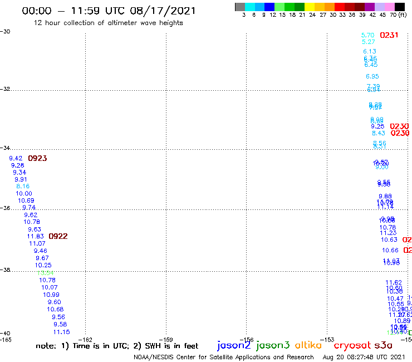Click the wave height value '11.23'

(389, 233)
